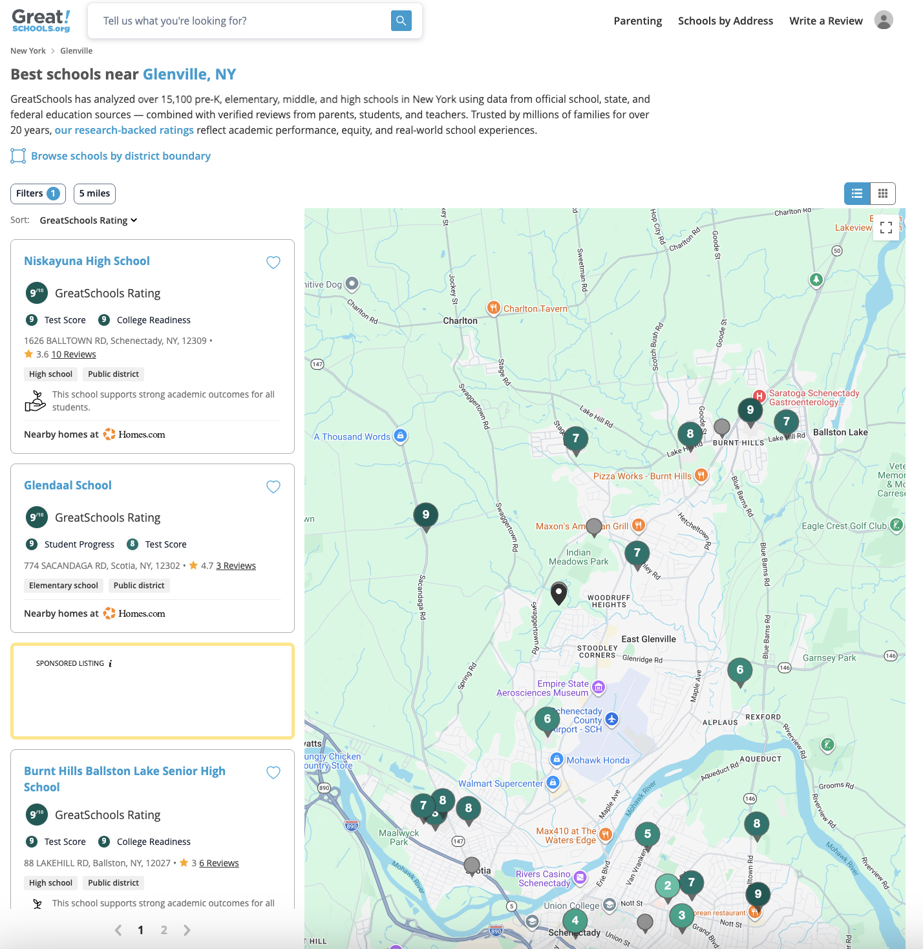The height and width of the screenshot is (949, 923).
Task: Click the New York breadcrumb
Action: point(28,51)
